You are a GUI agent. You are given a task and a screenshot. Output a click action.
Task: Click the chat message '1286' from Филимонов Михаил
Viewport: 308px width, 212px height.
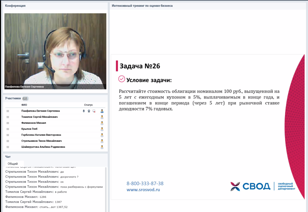tap(43, 197)
